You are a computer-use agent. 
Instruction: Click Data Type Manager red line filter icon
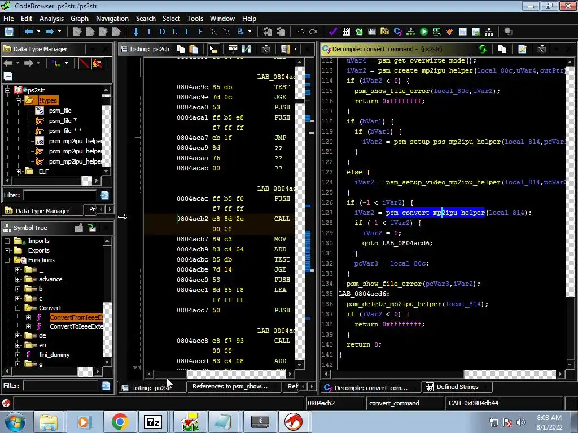pos(84,63)
